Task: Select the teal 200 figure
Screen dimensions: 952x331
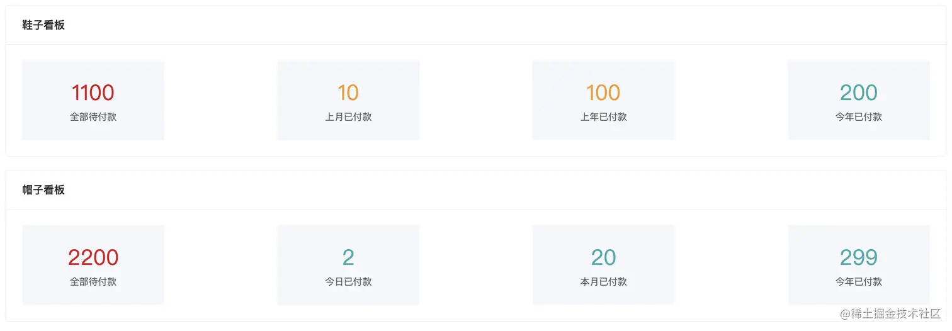Action: (x=859, y=93)
